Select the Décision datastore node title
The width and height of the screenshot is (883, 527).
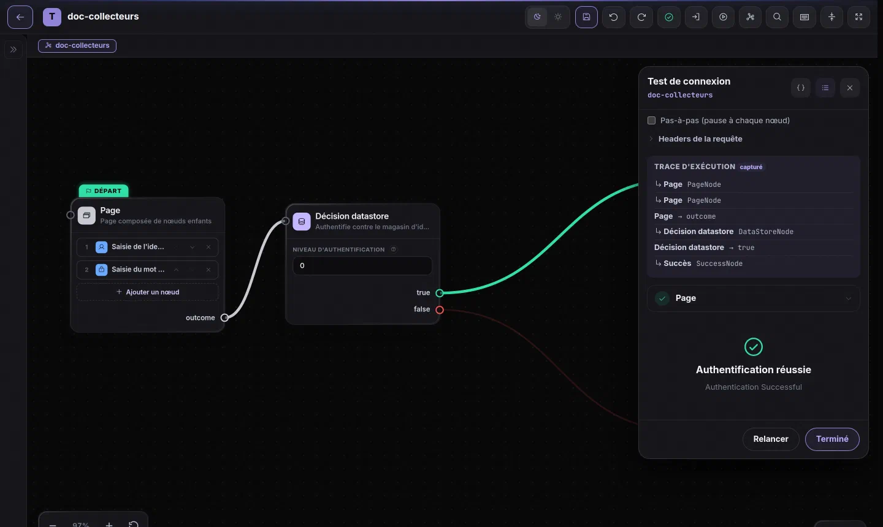coord(352,216)
